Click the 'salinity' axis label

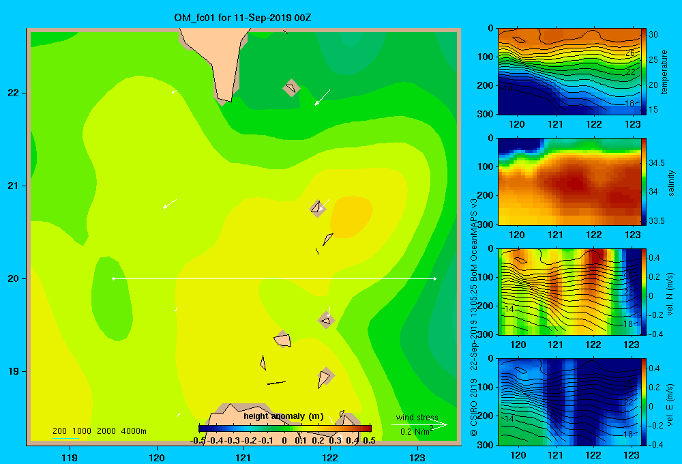[x=670, y=183]
